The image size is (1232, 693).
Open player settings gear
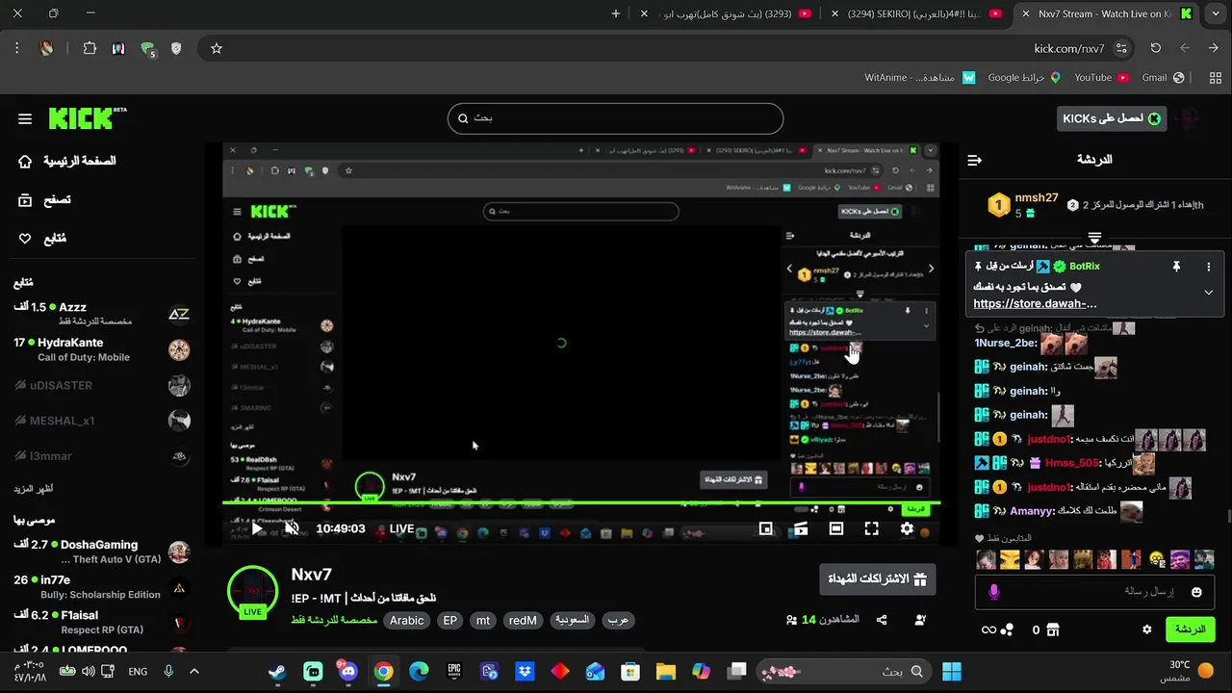click(907, 528)
